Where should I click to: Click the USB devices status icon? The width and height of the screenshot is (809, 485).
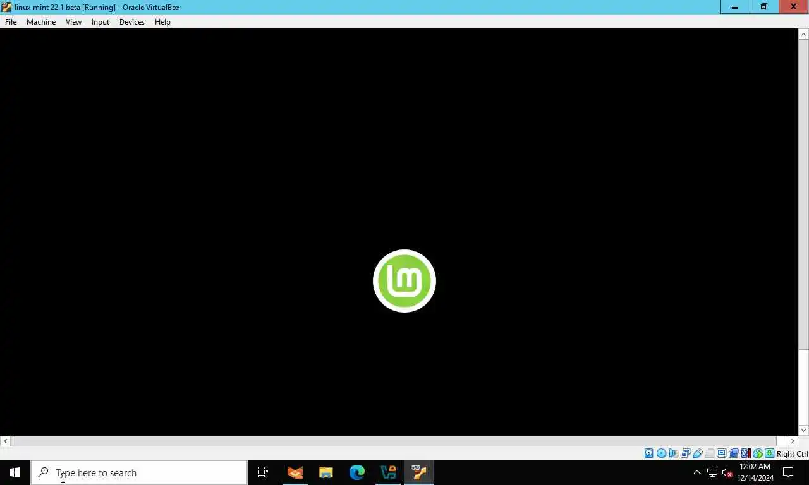click(x=697, y=453)
